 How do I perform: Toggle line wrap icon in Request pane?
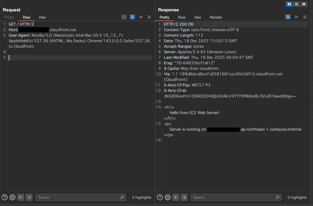[x=133, y=17]
